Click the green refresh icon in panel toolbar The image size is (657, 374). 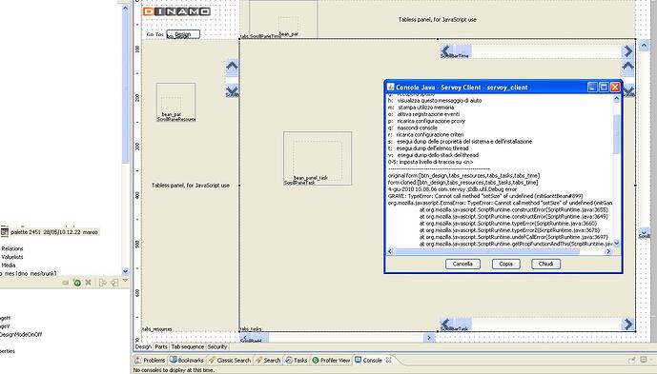(77, 283)
